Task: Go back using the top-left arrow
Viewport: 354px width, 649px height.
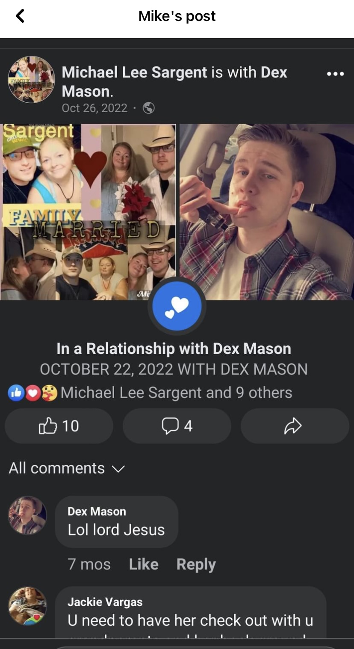Action: coord(20,16)
